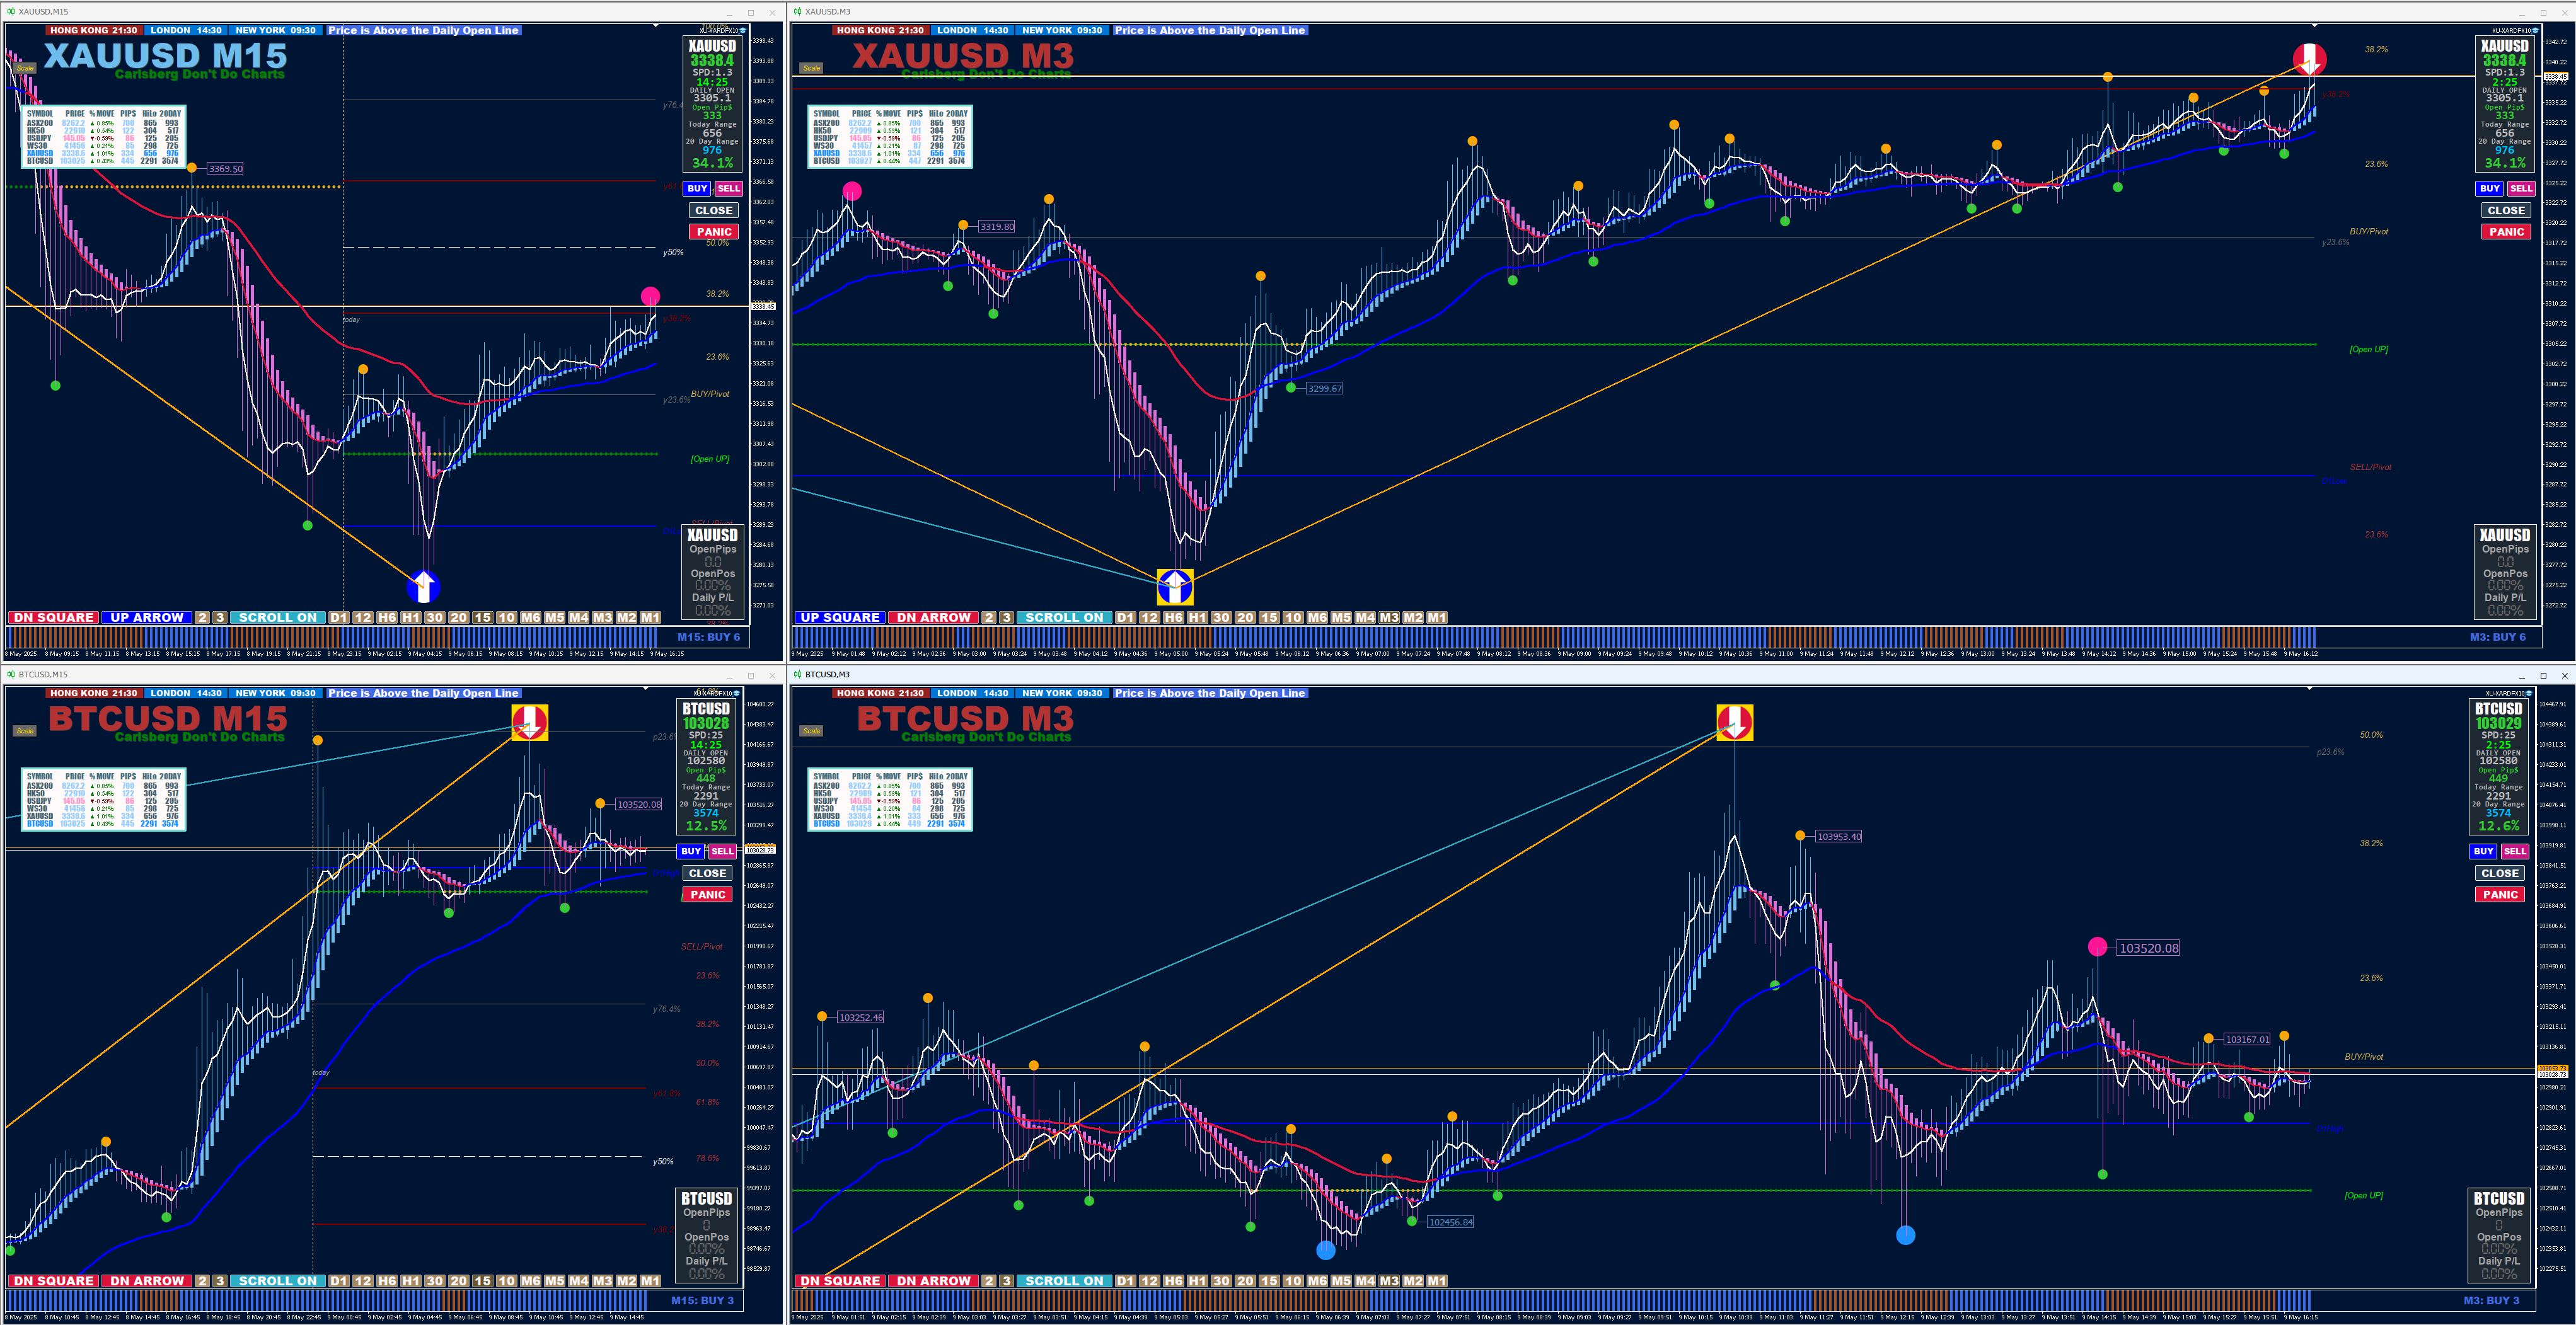Viewport: 2576px width, 1325px height.
Task: Switch XAUUSD M15 chart to H1 timeframe
Action: tap(410, 617)
